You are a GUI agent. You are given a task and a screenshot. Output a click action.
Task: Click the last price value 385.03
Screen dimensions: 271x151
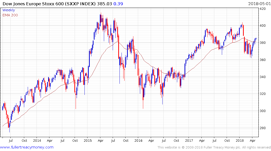(x=104, y=4)
